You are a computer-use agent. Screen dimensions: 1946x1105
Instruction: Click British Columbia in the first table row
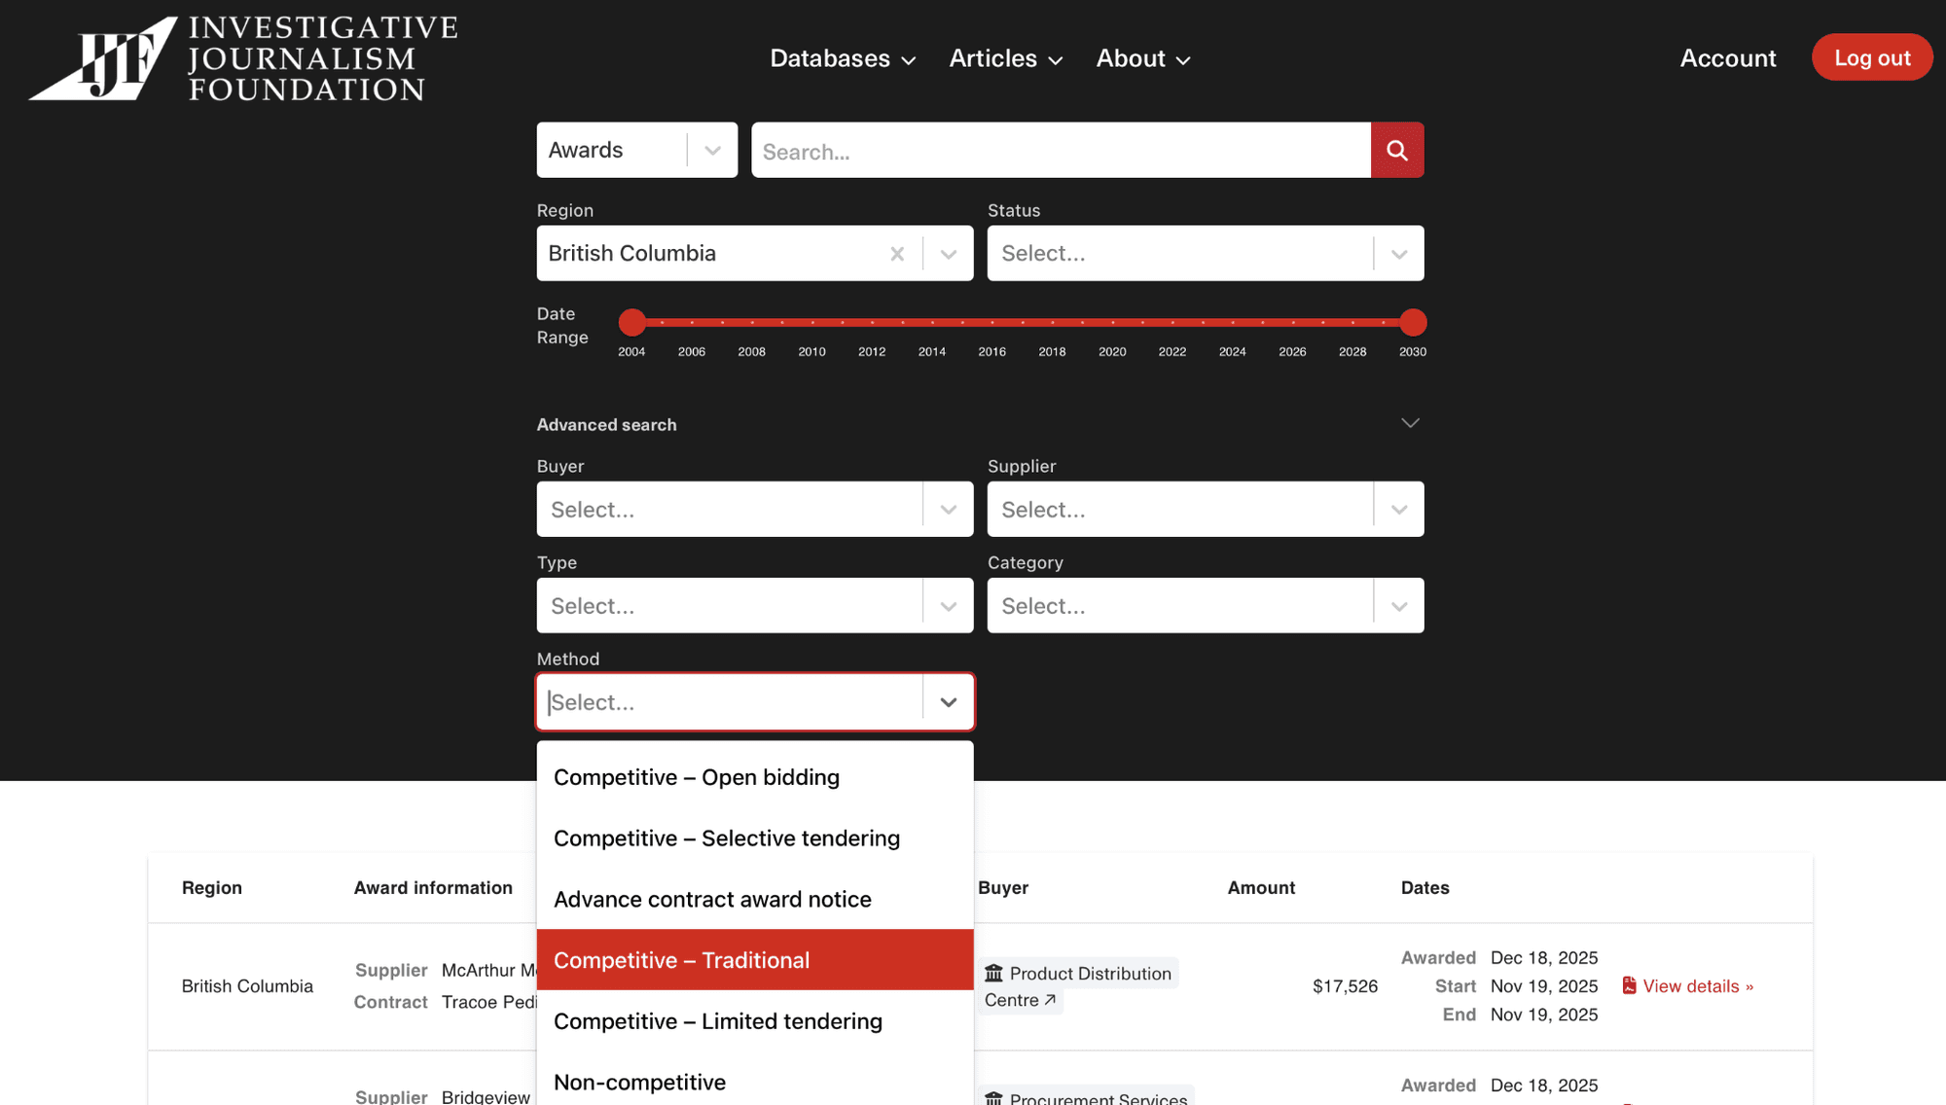tap(247, 986)
